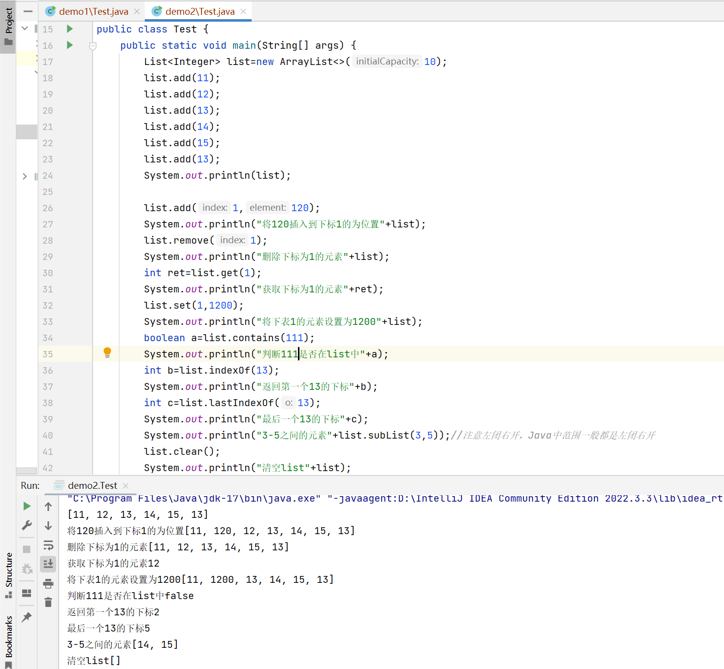The width and height of the screenshot is (724, 669).
Task: Click the subList comment on line 40
Action: coord(553,435)
